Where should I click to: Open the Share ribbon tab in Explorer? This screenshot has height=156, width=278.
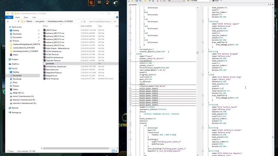click(26, 17)
